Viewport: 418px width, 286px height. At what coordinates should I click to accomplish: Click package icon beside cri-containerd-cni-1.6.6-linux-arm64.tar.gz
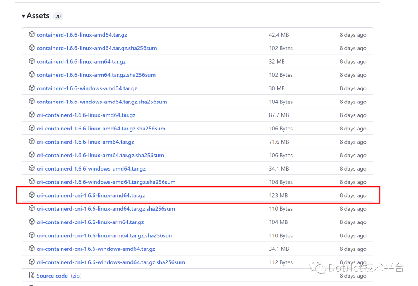(x=32, y=222)
